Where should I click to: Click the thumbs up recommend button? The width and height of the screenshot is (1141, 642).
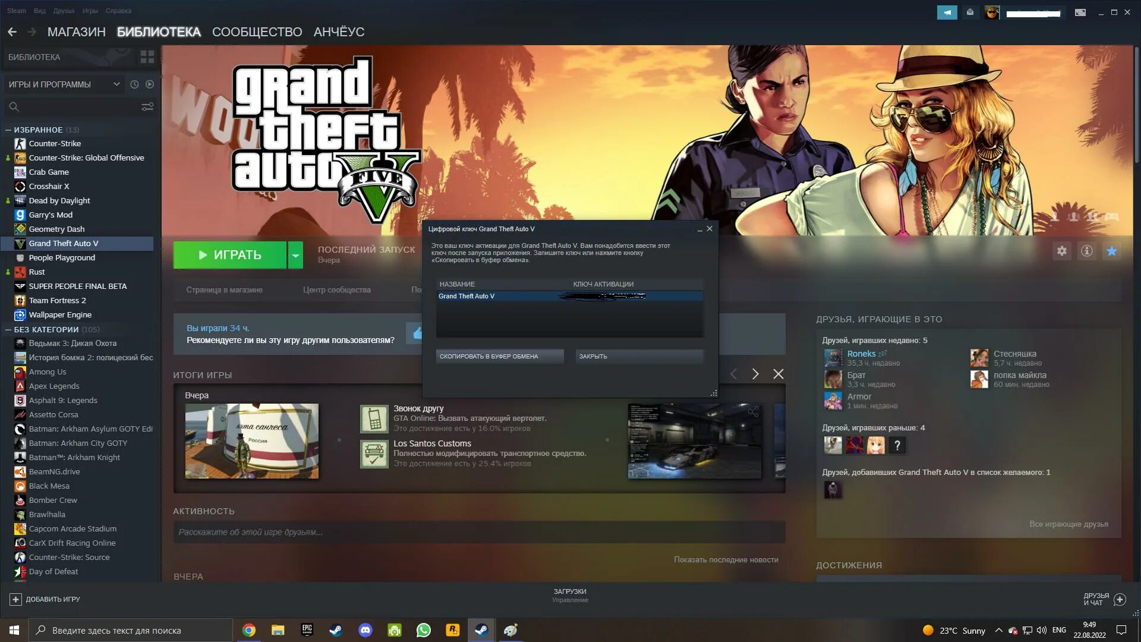[415, 333]
